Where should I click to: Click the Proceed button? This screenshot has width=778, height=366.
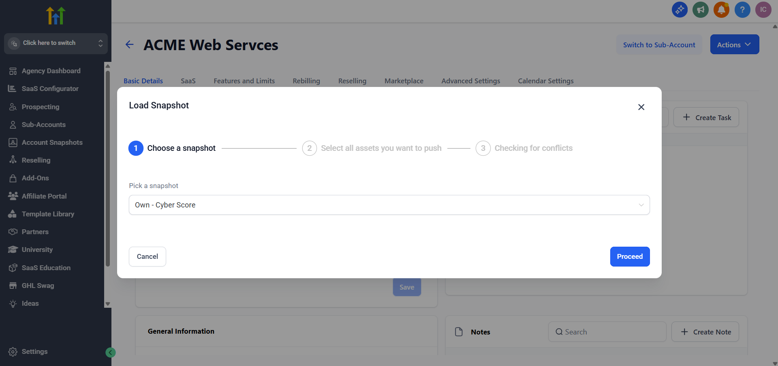(x=630, y=256)
